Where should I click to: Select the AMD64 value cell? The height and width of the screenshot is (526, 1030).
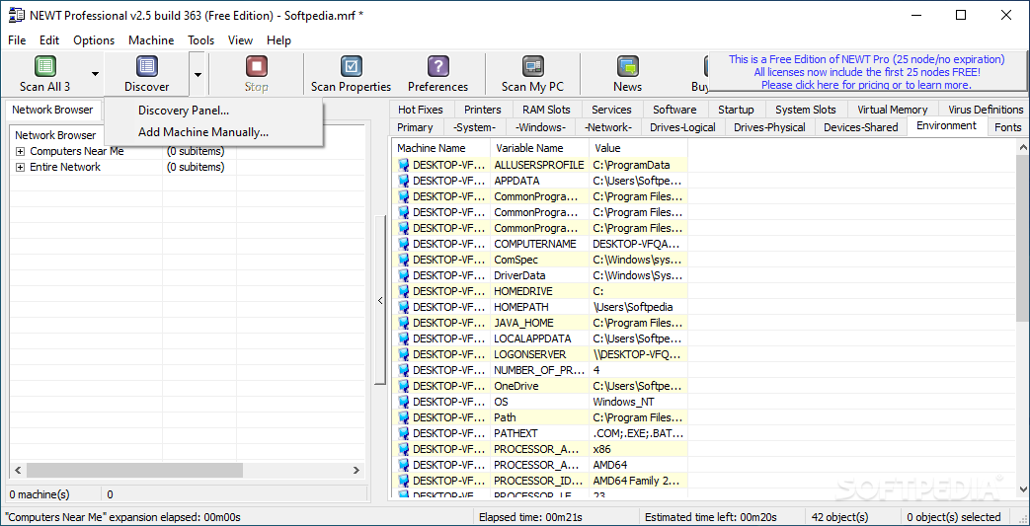[x=638, y=464]
